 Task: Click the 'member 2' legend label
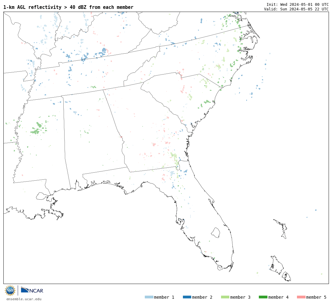click(x=202, y=297)
